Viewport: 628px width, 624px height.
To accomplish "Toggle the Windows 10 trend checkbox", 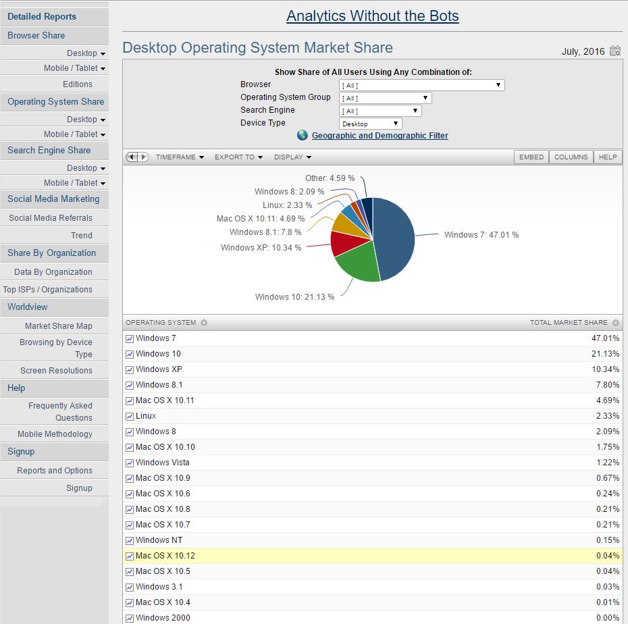I will click(130, 355).
